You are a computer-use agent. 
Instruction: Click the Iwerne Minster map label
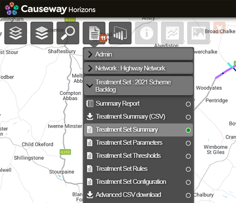pyautogui.click(x=65, y=126)
